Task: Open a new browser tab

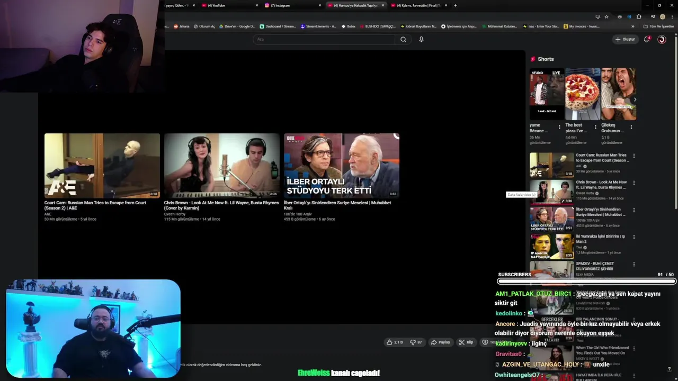Action: 456,5
